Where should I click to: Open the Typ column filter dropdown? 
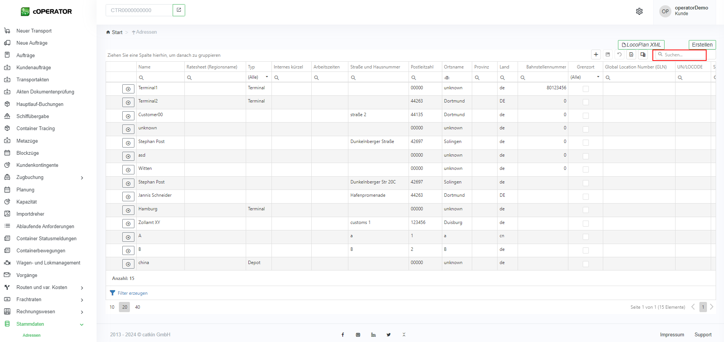click(x=267, y=77)
